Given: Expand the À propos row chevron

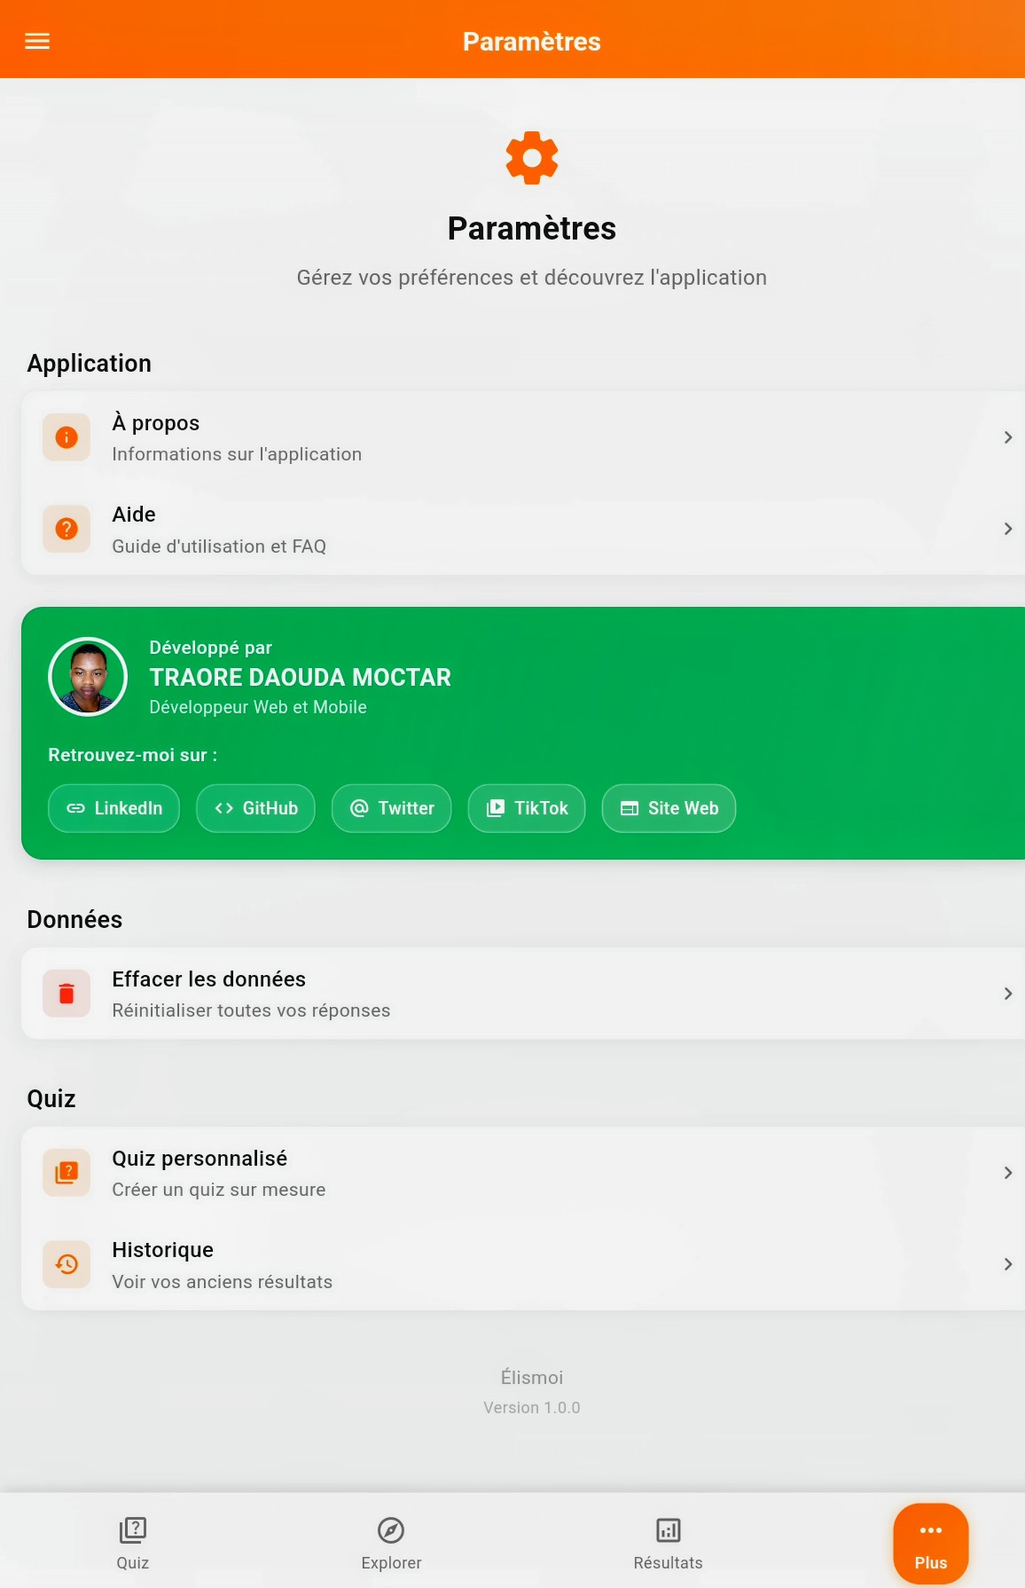Looking at the screenshot, I should (x=1007, y=437).
